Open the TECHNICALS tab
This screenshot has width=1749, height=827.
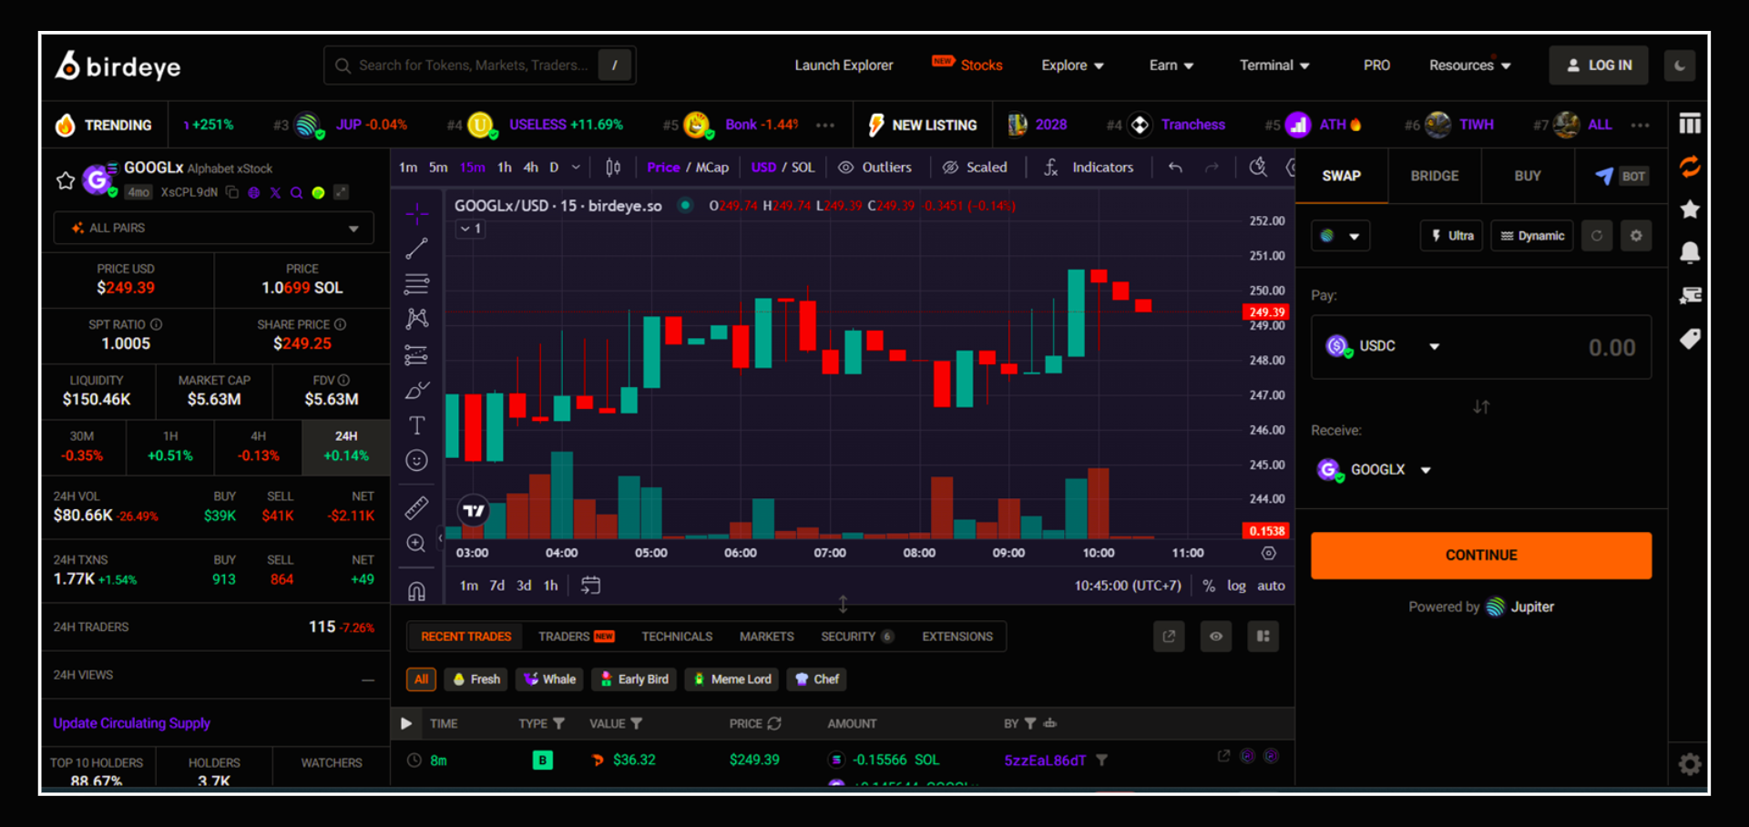(x=677, y=637)
